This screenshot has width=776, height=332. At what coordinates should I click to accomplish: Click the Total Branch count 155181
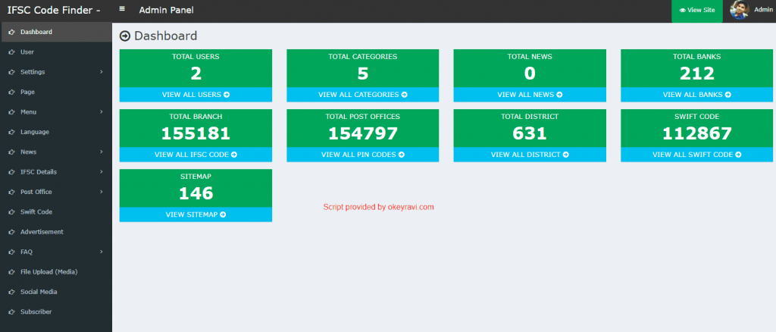(196, 133)
